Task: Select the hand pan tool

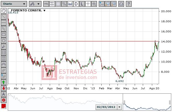Action: [x=4, y=11]
